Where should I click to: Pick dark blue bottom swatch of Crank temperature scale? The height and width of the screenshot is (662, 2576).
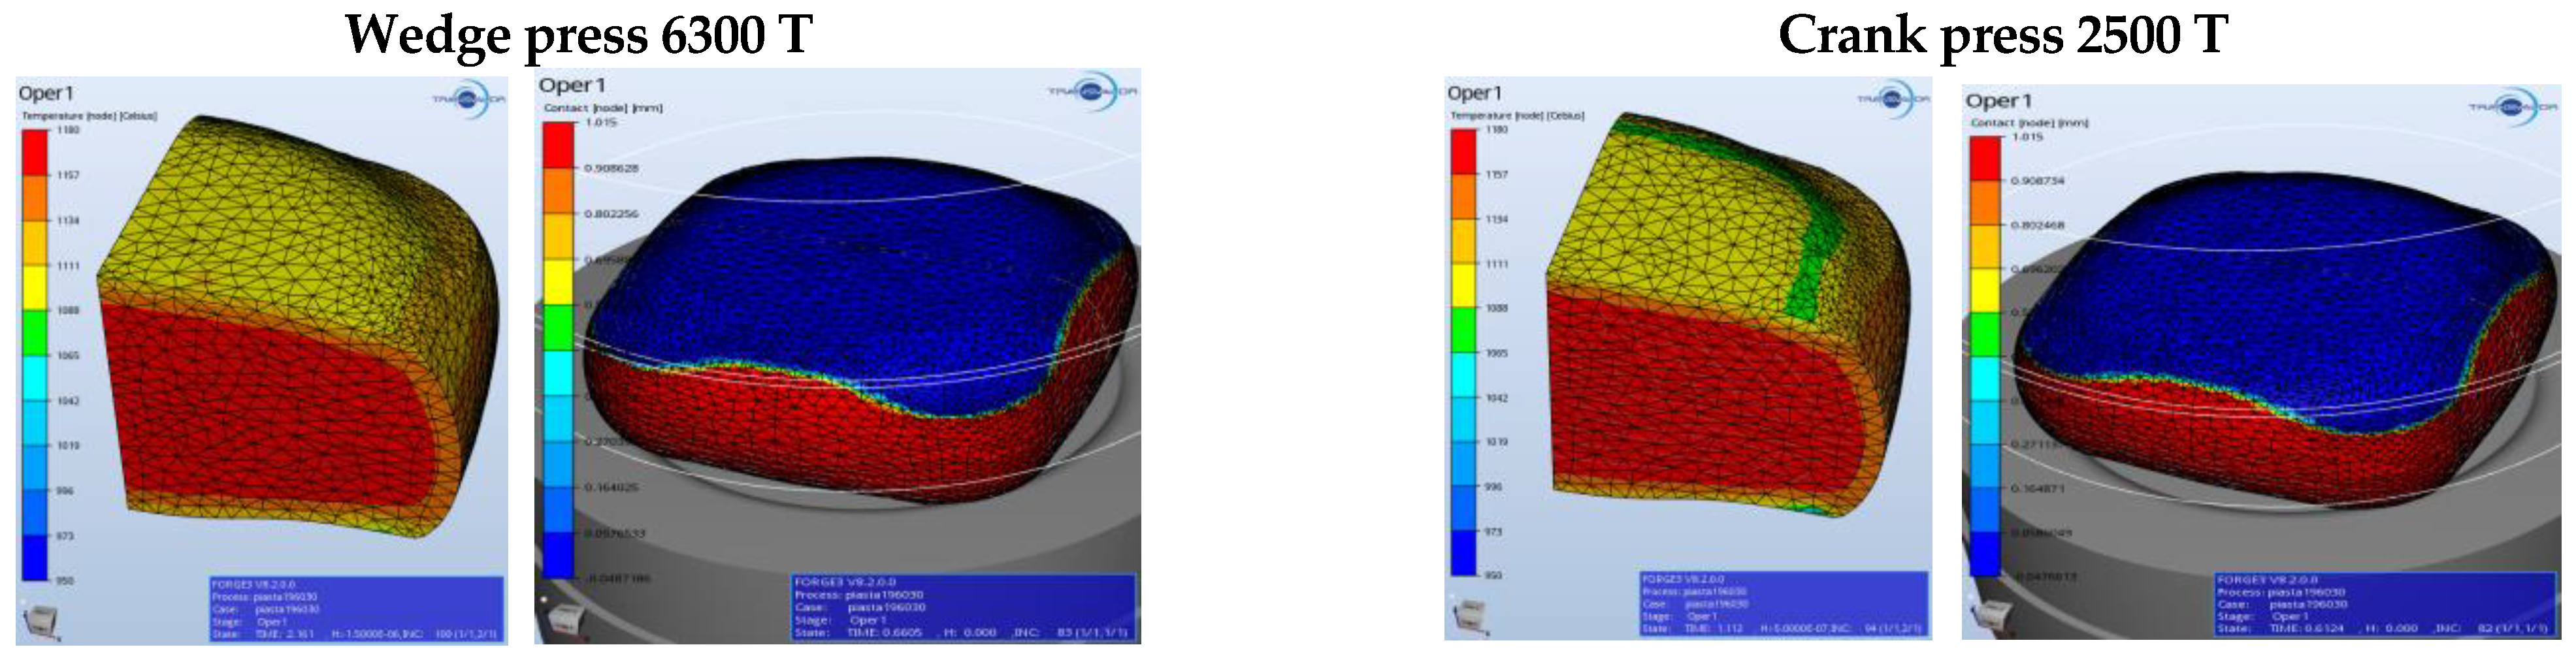(x=1463, y=552)
